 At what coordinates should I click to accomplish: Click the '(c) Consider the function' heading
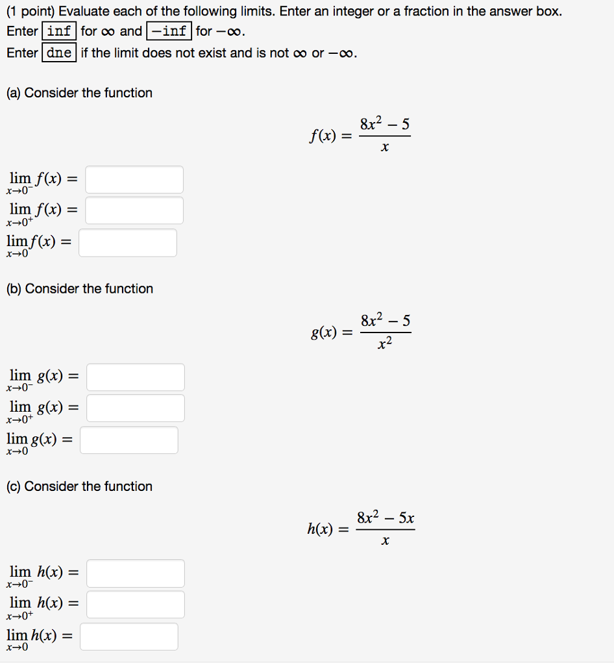pyautogui.click(x=79, y=486)
